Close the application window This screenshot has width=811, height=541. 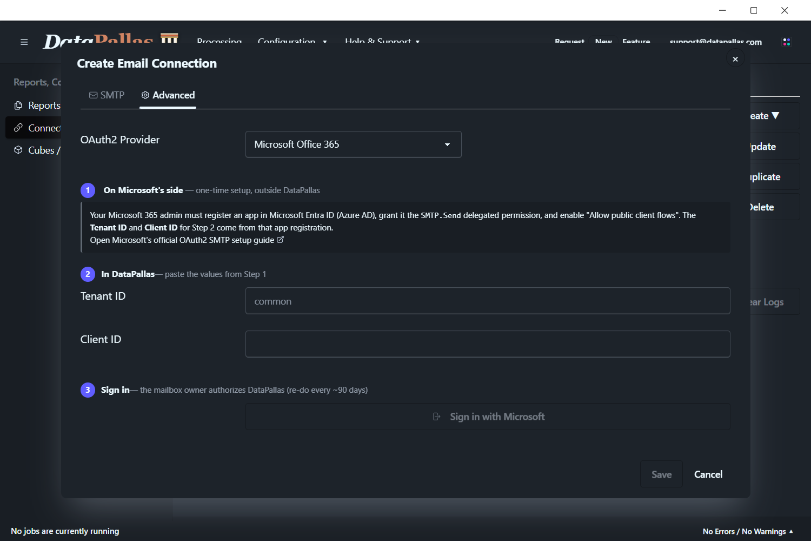pos(785,10)
